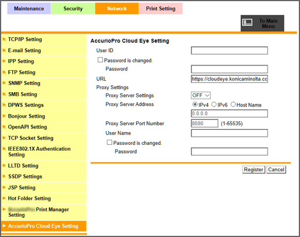The height and width of the screenshot is (237, 300).
Task: Tick the proxy Password is changed checkbox
Action: pyautogui.click(x=109, y=143)
